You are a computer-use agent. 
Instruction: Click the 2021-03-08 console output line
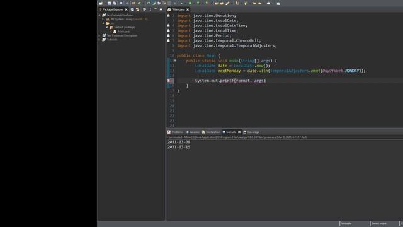(x=179, y=142)
